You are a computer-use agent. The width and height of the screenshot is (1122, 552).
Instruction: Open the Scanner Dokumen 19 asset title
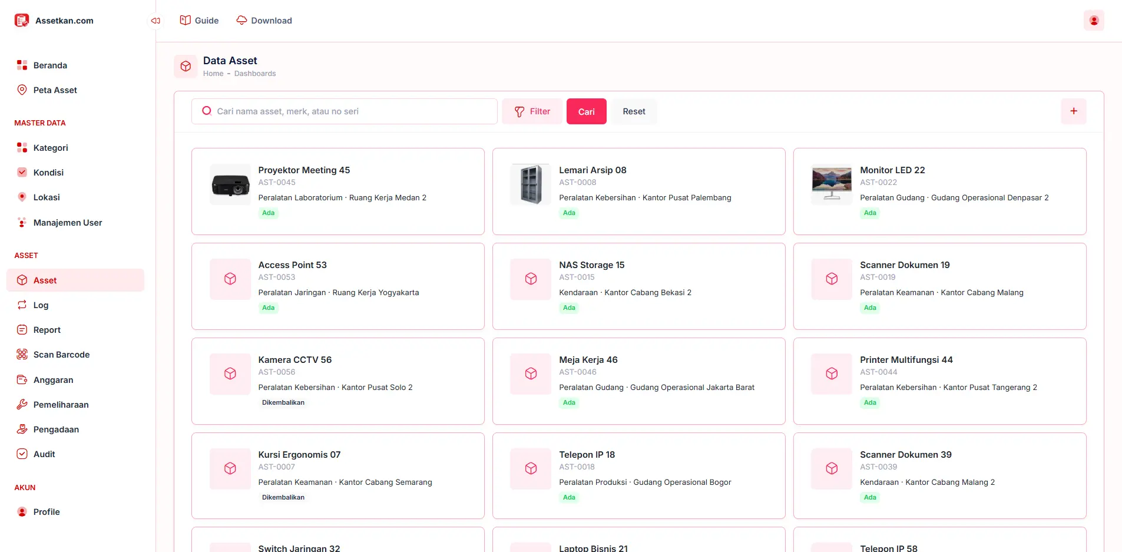[905, 265]
